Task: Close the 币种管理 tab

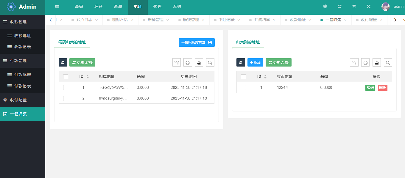Action: (167, 20)
